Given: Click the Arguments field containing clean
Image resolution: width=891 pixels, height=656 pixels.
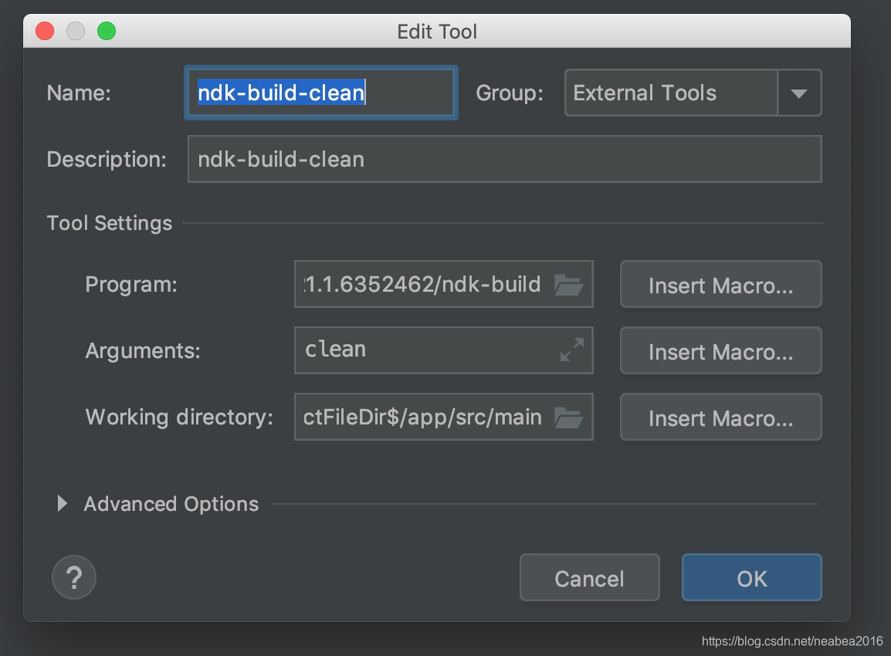Looking at the screenshot, I should 423,350.
